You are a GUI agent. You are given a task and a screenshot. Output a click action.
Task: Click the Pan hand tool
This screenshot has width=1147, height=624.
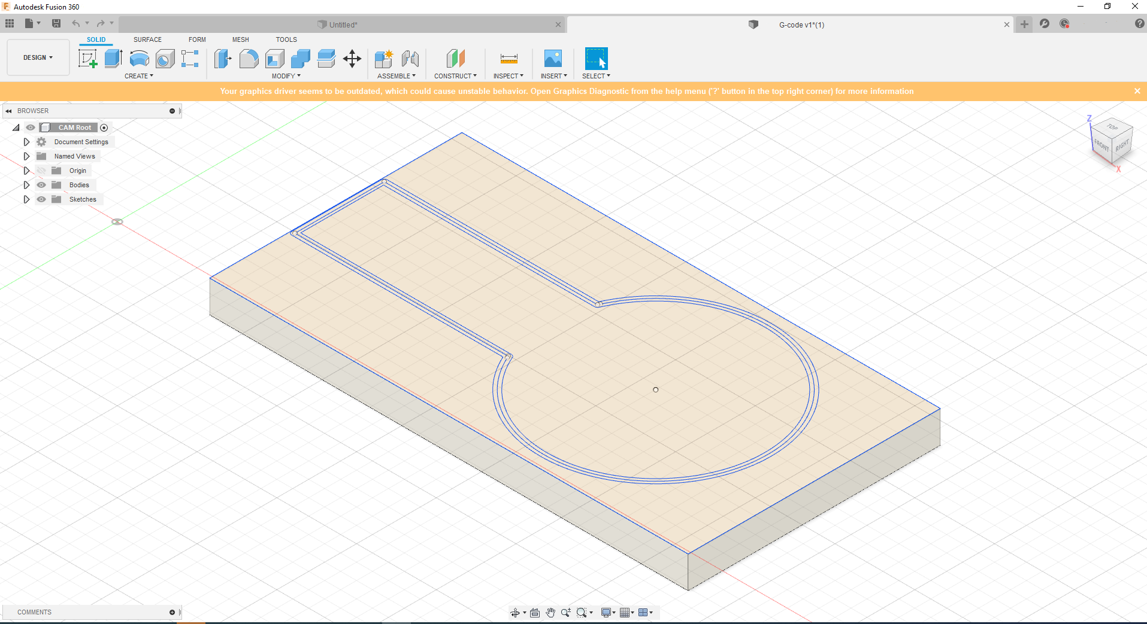(550, 613)
